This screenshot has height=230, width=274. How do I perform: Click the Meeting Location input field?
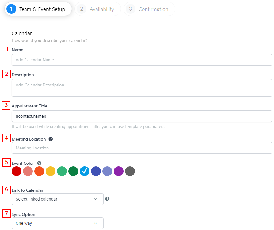tap(142, 148)
